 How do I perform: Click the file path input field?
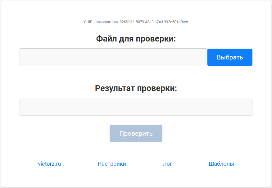[x=113, y=57]
